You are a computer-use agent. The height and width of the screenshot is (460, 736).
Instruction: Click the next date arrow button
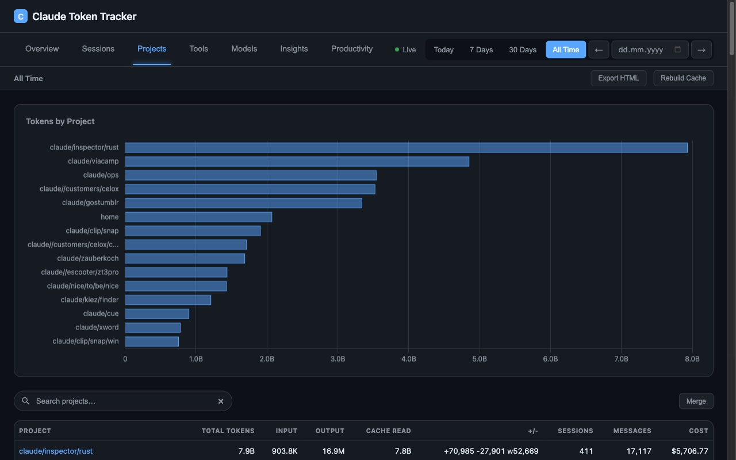tap(701, 49)
